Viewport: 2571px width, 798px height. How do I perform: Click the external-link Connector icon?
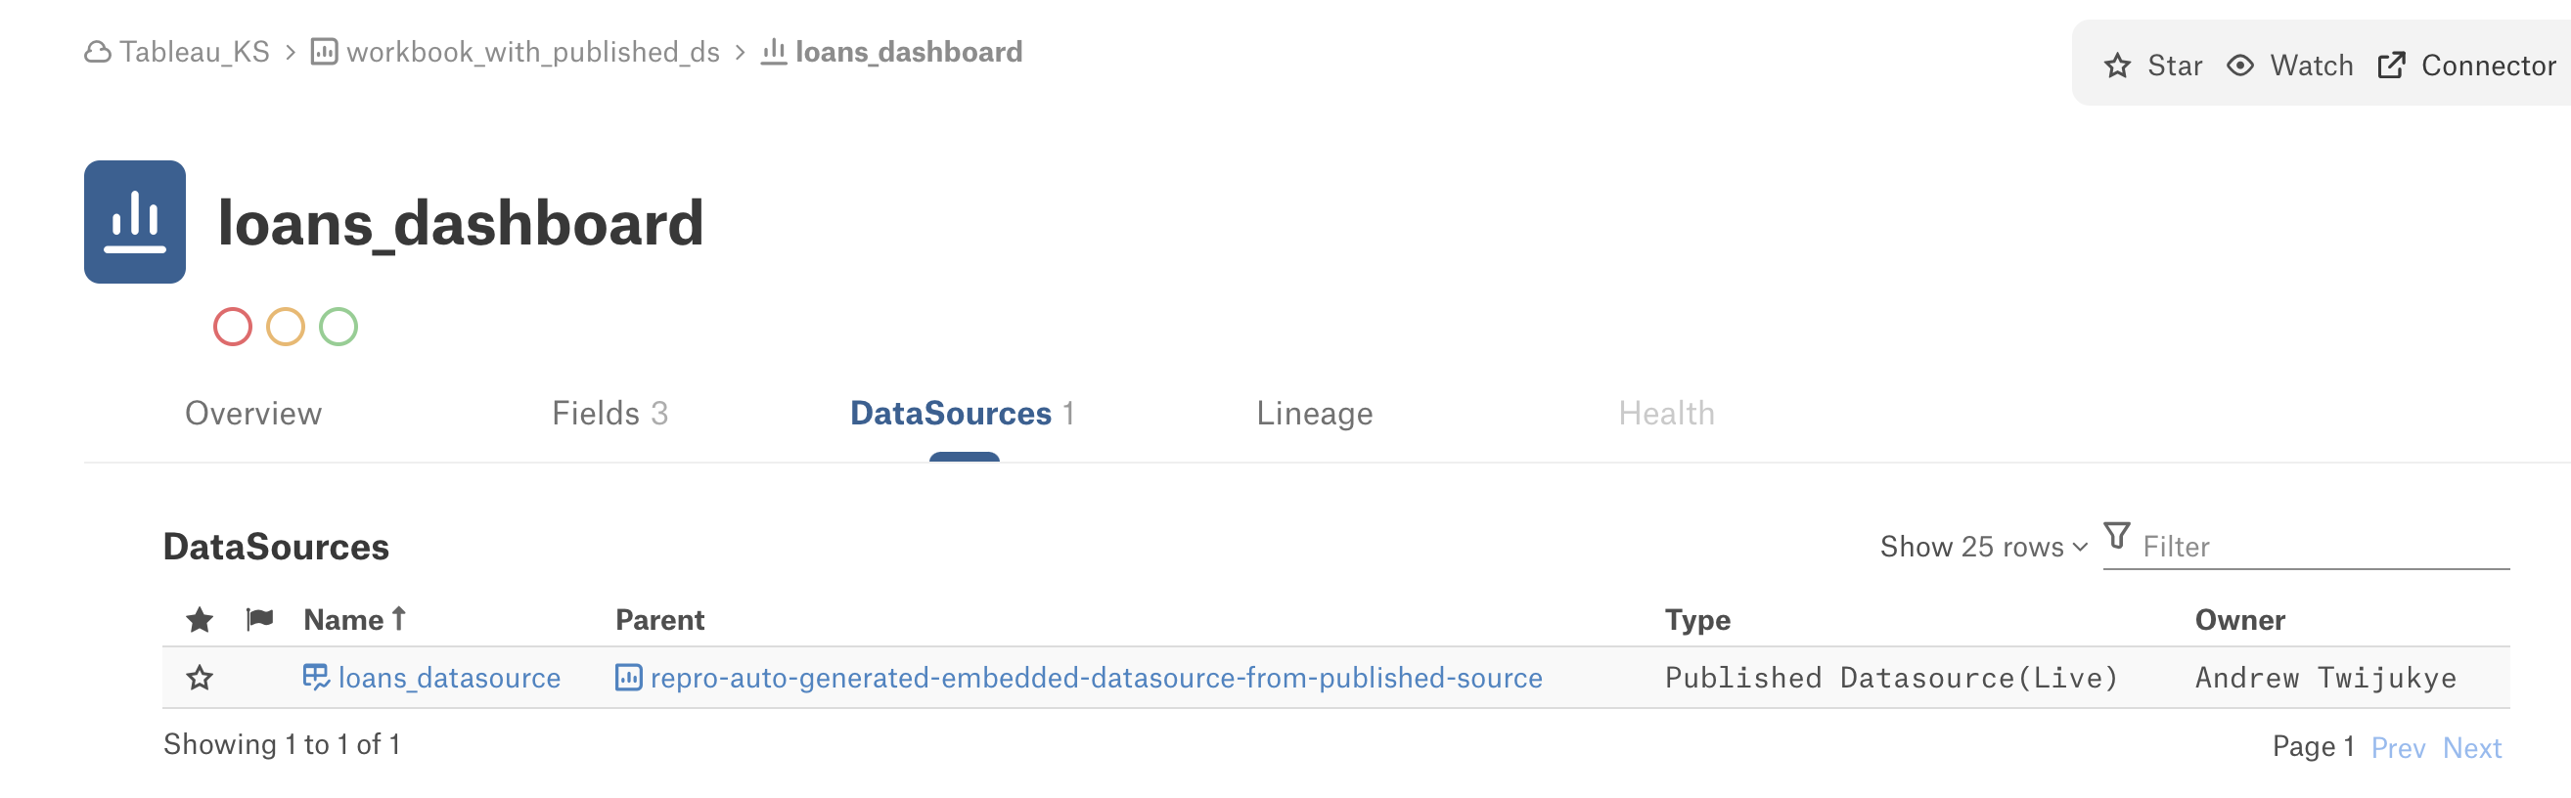click(x=2391, y=66)
